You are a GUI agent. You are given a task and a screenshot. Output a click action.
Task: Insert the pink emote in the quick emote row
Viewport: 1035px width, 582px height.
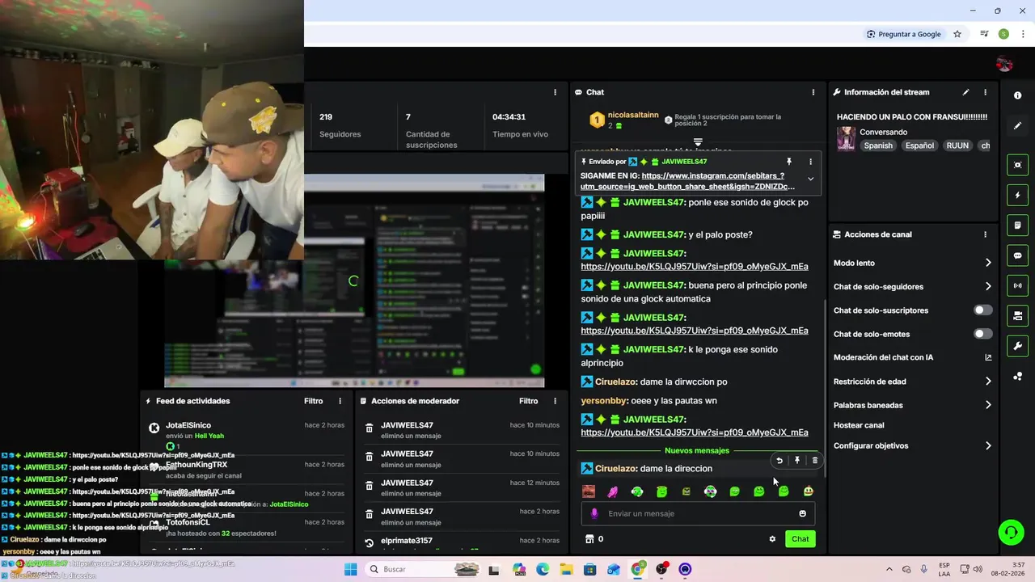pyautogui.click(x=613, y=491)
